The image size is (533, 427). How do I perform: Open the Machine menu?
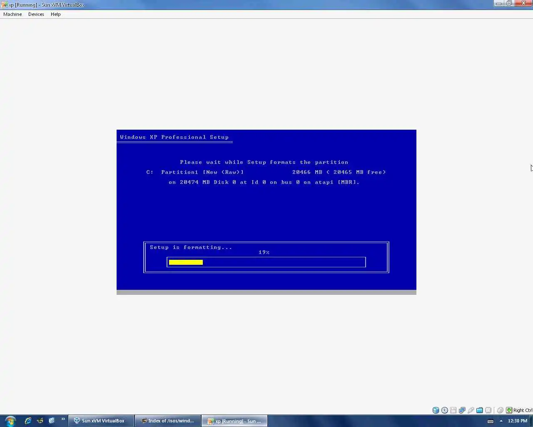pos(12,14)
